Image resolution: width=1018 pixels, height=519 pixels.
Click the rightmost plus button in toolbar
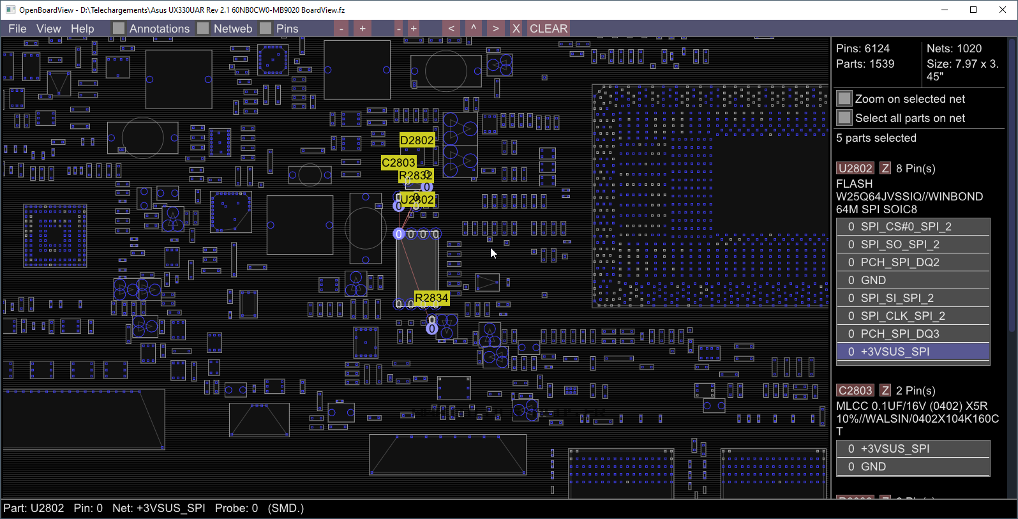pyautogui.click(x=414, y=29)
